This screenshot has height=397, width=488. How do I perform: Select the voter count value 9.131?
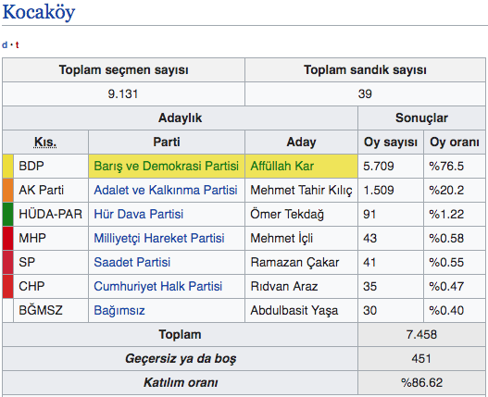pos(122,94)
